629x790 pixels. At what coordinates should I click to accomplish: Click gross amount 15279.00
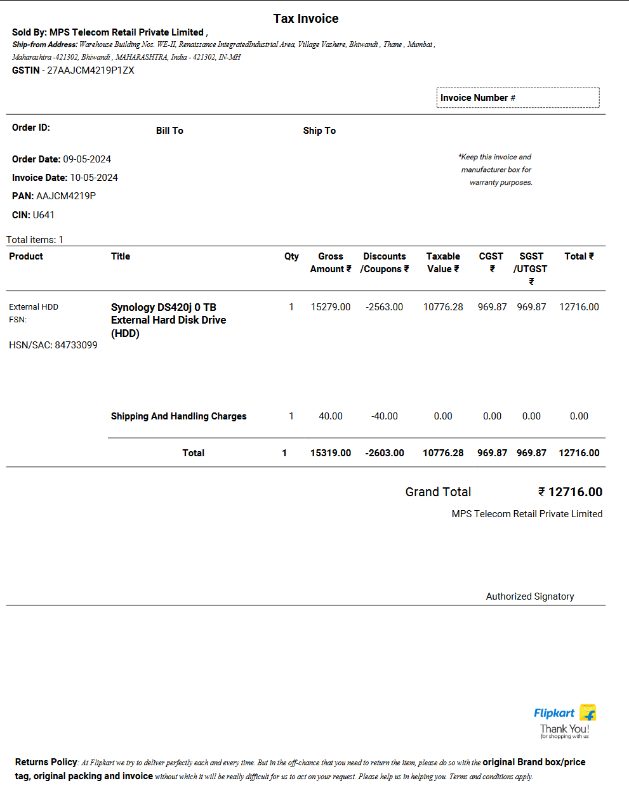(331, 307)
